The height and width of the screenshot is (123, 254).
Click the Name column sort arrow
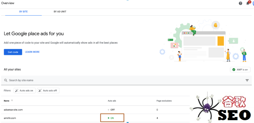coord(12,101)
